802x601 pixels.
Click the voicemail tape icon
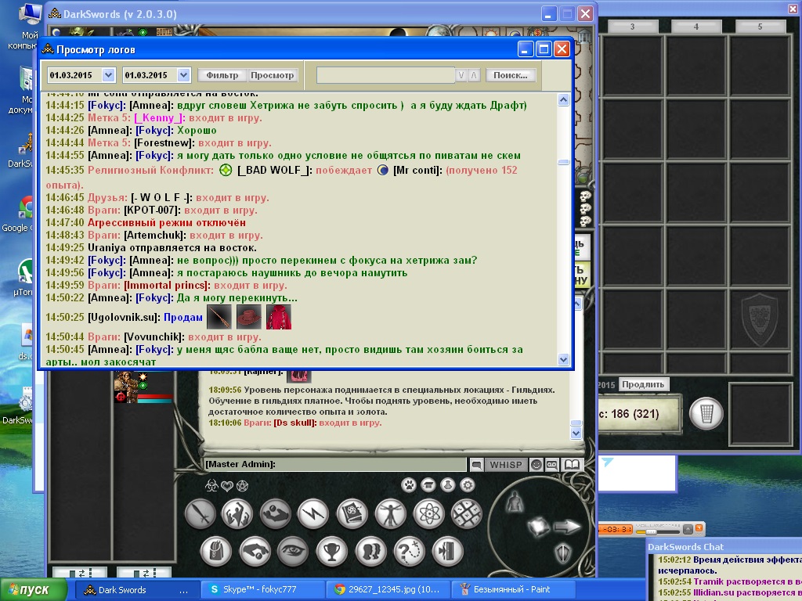coord(552,465)
